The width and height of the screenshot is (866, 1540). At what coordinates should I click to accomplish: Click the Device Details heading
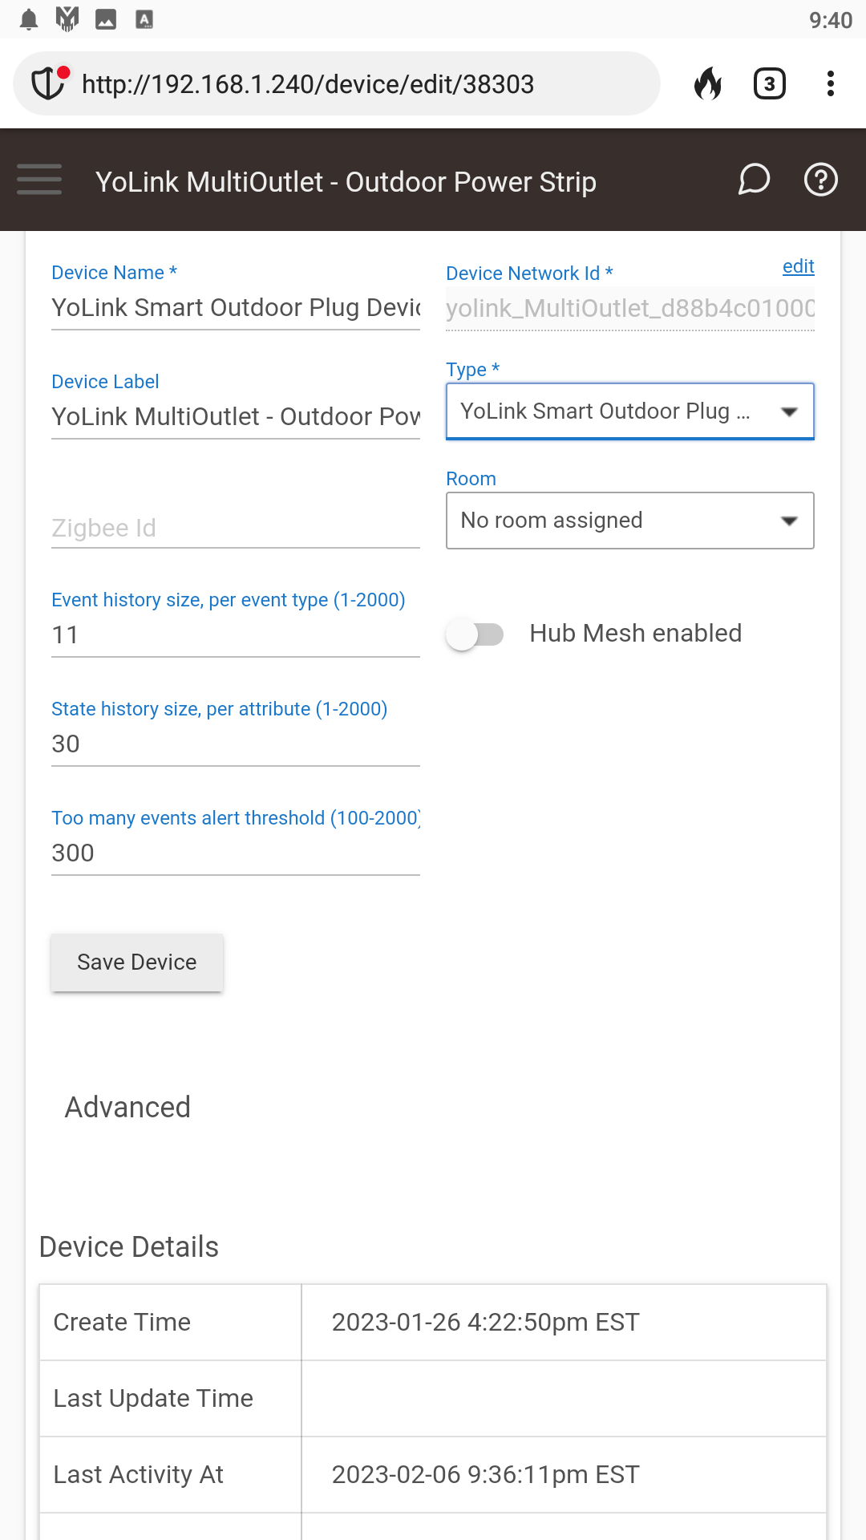129,1247
